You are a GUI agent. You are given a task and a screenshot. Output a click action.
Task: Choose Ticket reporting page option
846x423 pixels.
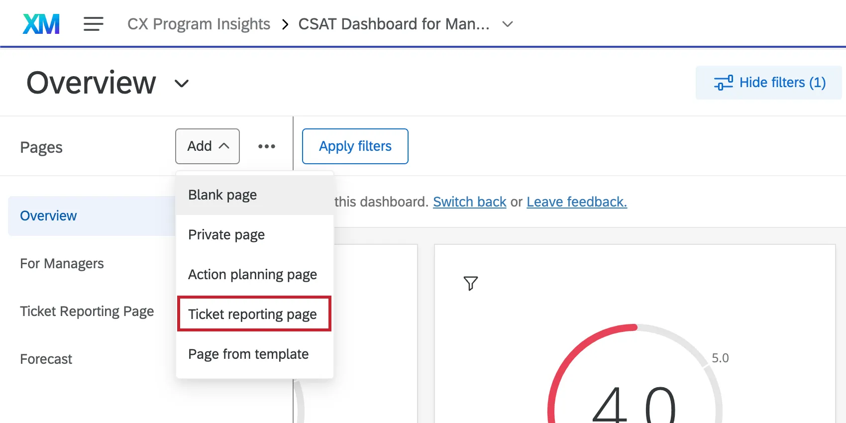point(252,315)
